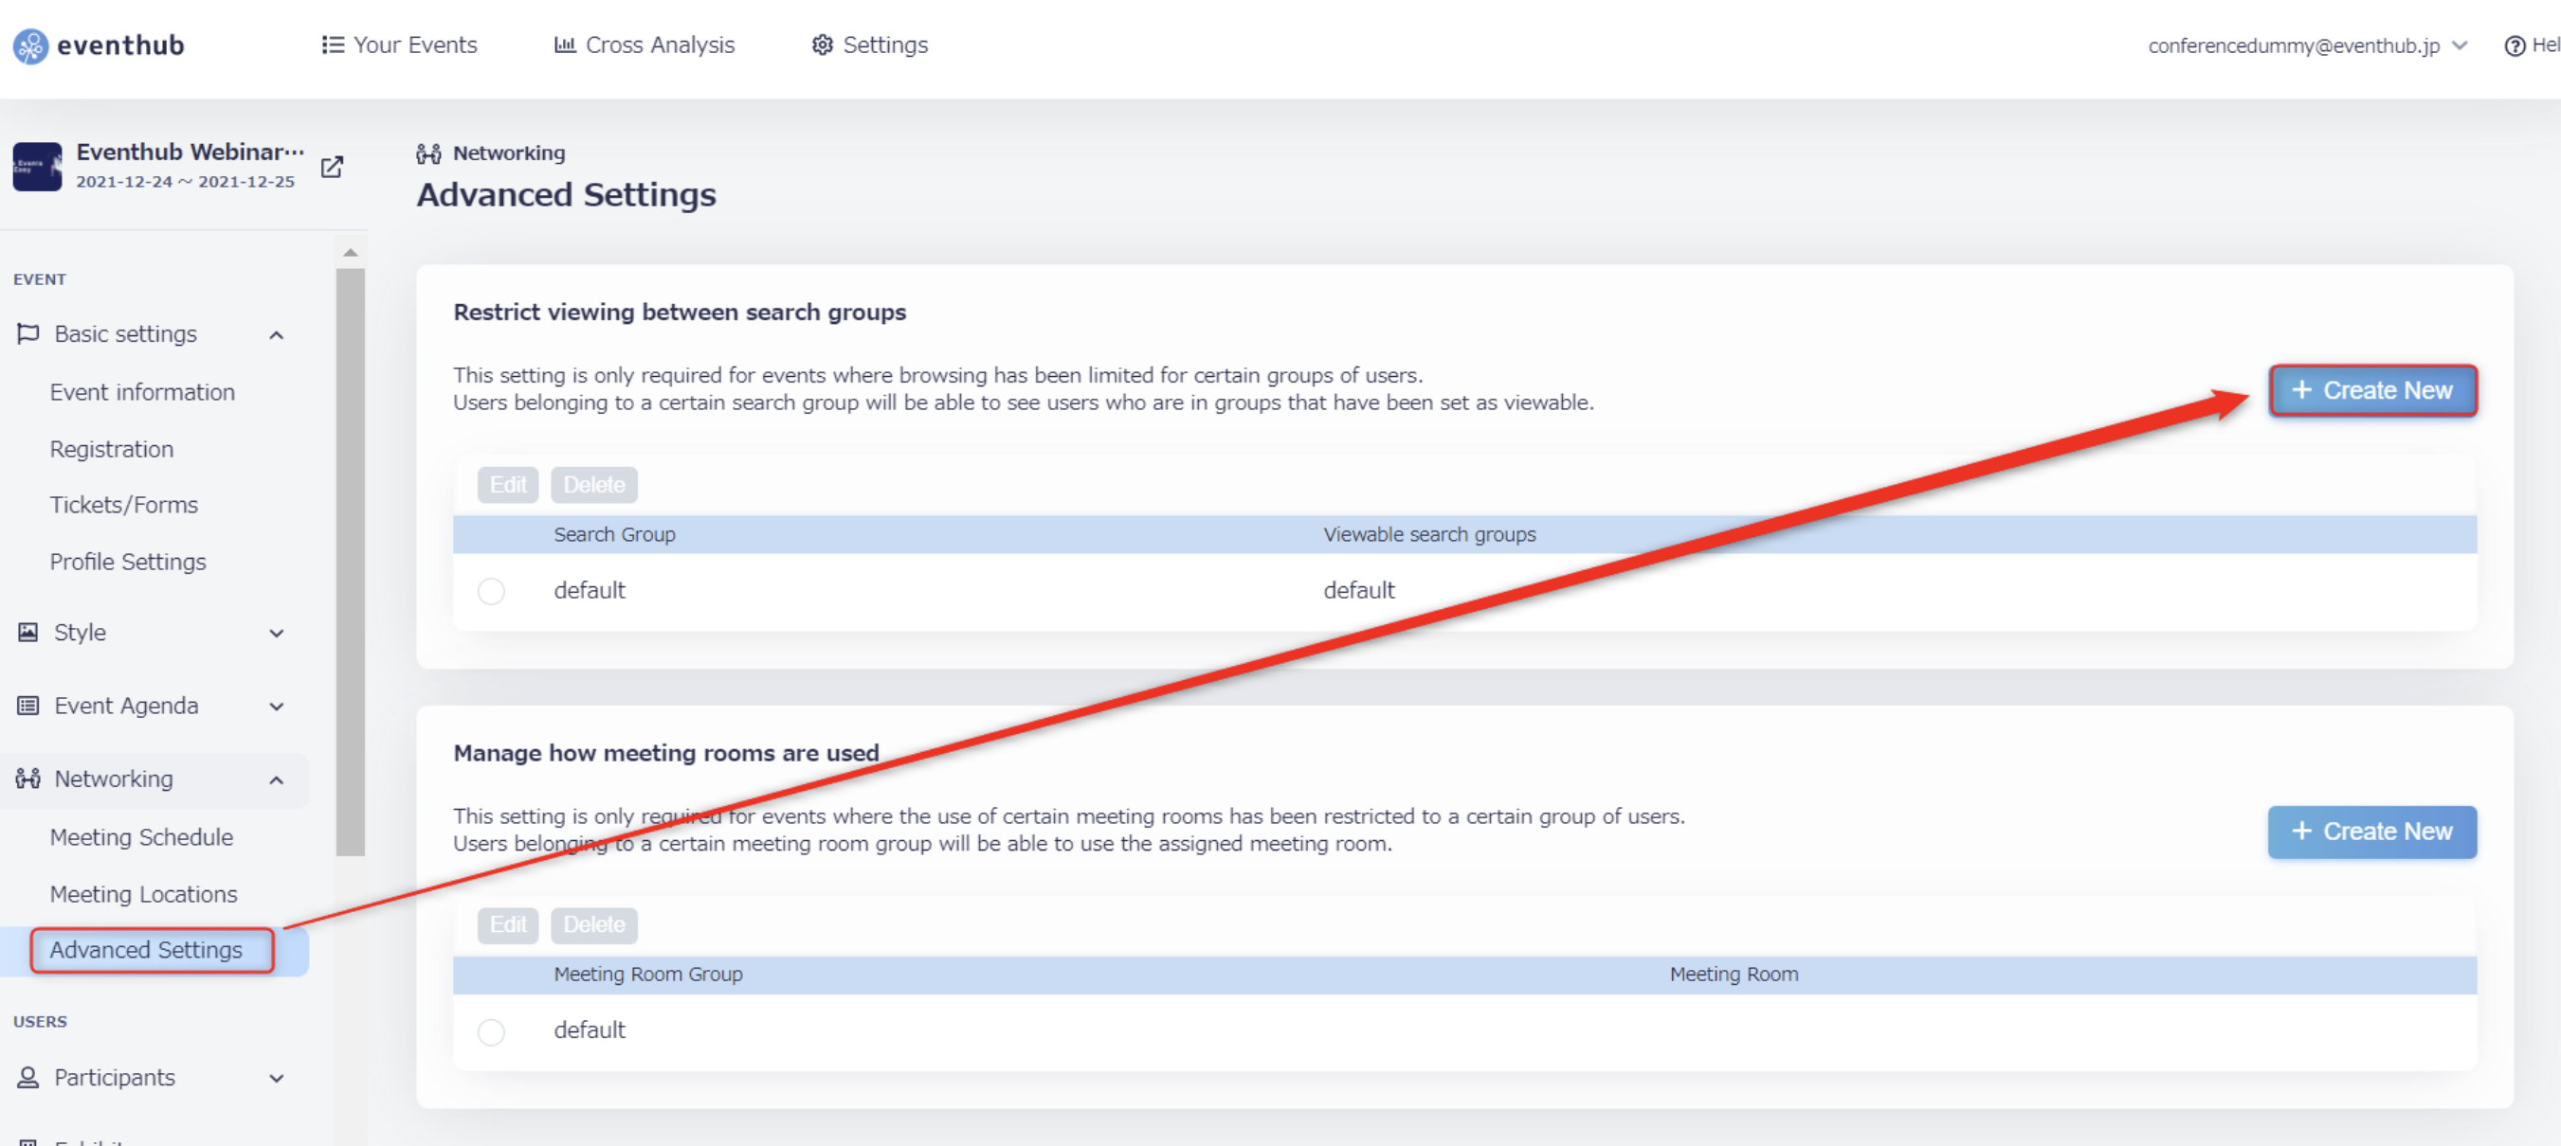Open event page via external link icon

(x=332, y=167)
